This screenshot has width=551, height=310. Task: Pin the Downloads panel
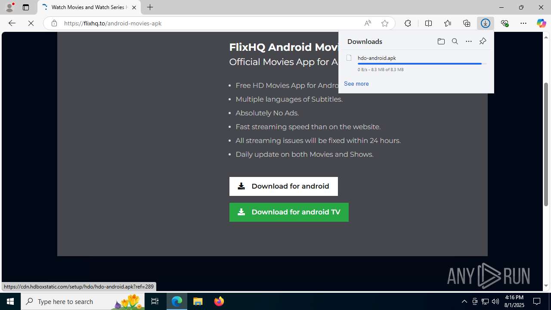tap(483, 41)
